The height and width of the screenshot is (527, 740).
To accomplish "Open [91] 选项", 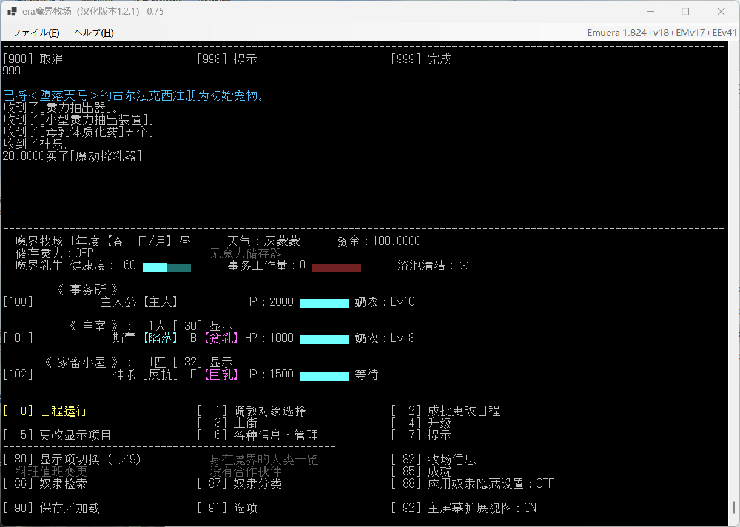I will 227,508.
